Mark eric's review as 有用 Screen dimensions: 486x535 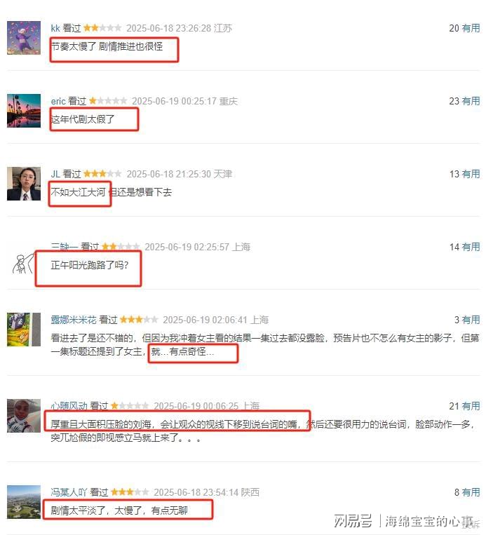[x=471, y=101]
